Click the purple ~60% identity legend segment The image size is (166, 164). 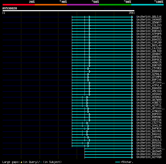click(83, 5)
